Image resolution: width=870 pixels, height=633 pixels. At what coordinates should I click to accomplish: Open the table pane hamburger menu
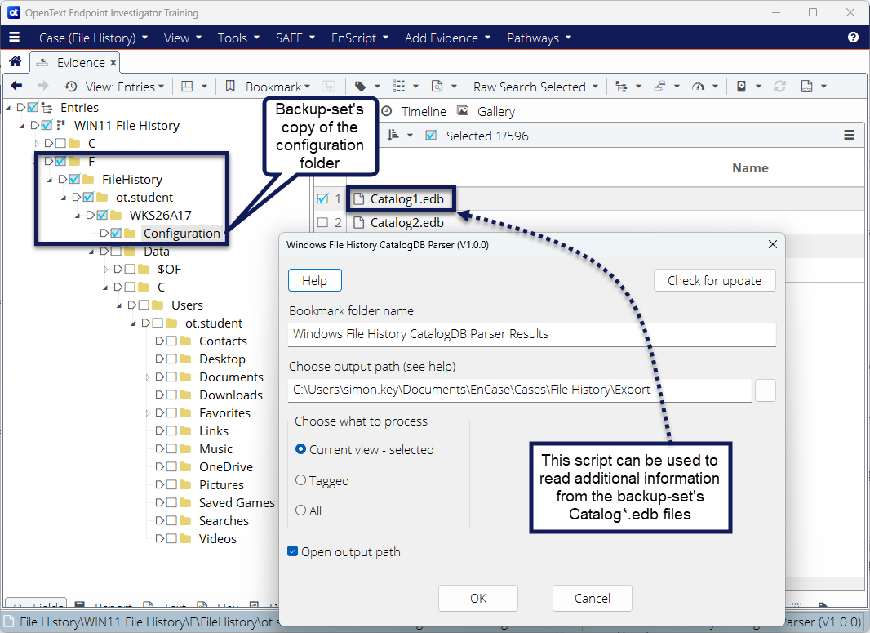(849, 135)
